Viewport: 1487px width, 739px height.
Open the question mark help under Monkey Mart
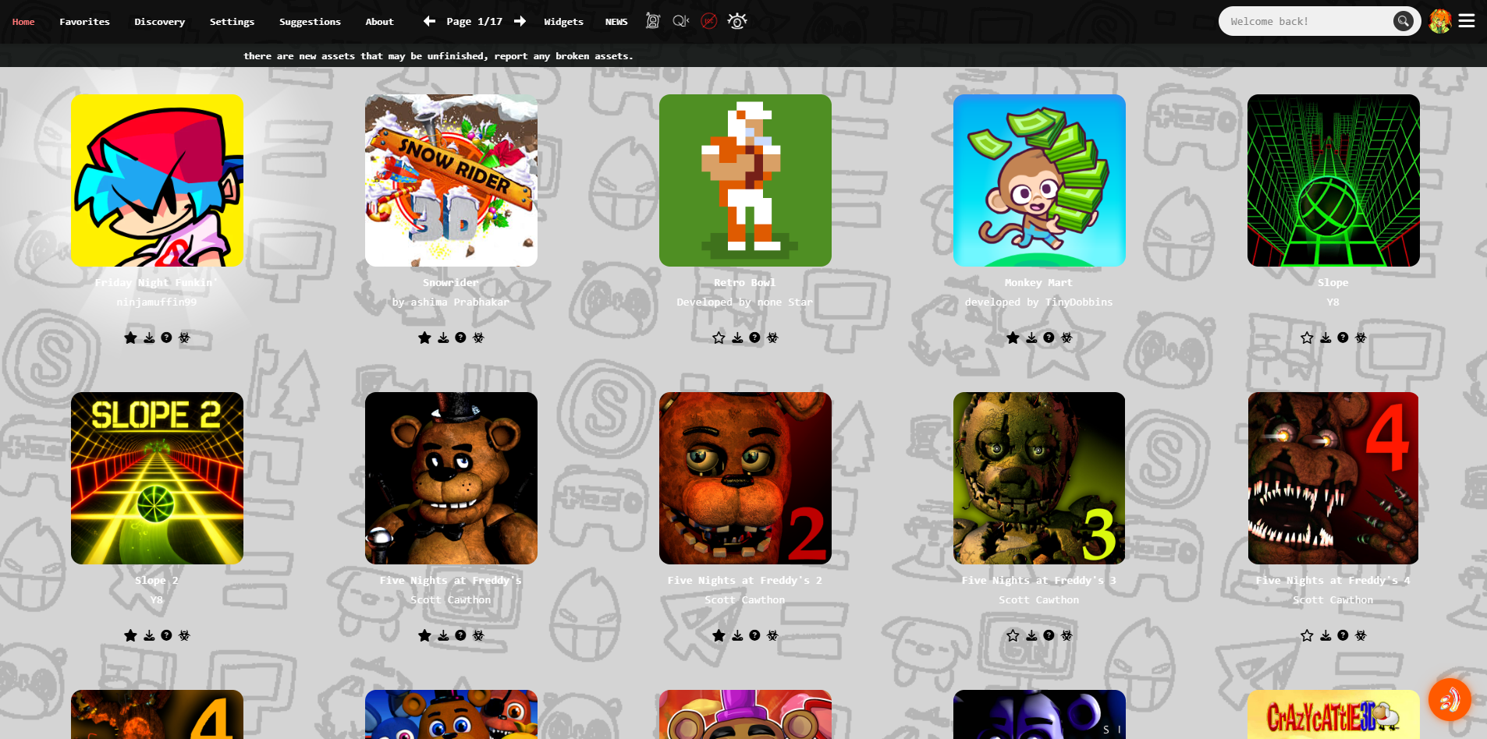coord(1049,338)
